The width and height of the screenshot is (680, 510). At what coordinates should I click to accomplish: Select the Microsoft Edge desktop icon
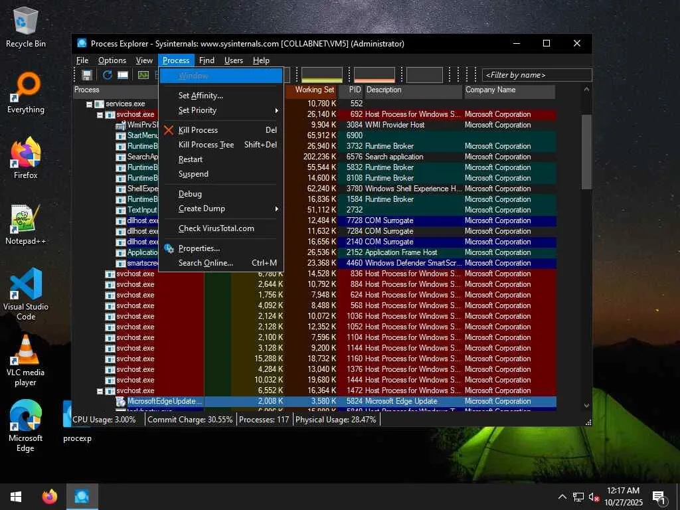coord(26,426)
